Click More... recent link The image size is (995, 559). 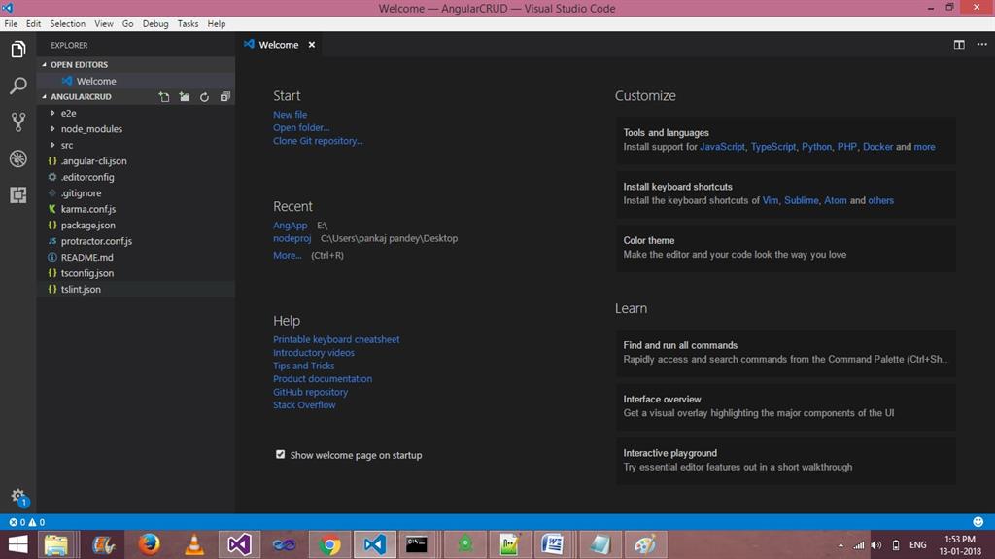288,256
